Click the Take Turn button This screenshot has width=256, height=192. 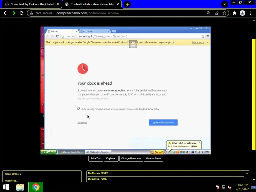(x=96, y=158)
